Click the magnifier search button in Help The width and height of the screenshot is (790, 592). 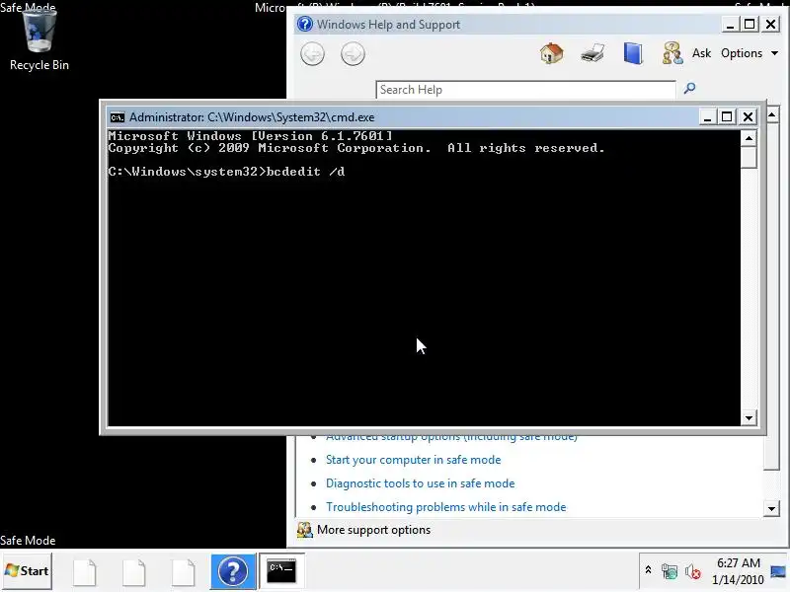[x=689, y=89]
